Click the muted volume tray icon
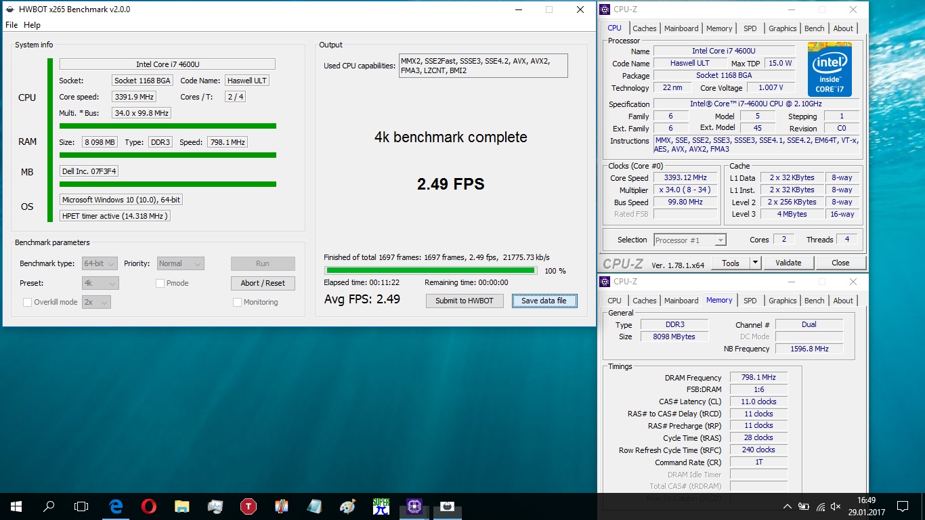This screenshot has width=925, height=520. point(837,506)
